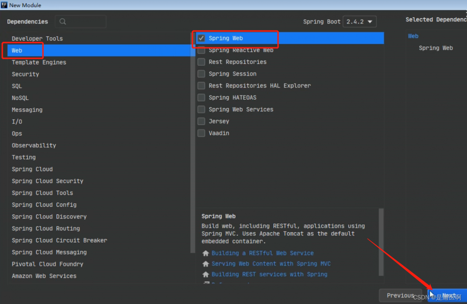Choose the Testing category

99,157
